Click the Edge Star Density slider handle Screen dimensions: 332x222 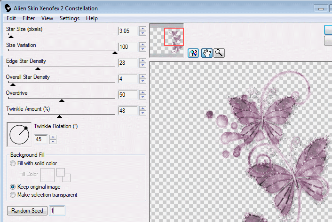click(x=38, y=69)
